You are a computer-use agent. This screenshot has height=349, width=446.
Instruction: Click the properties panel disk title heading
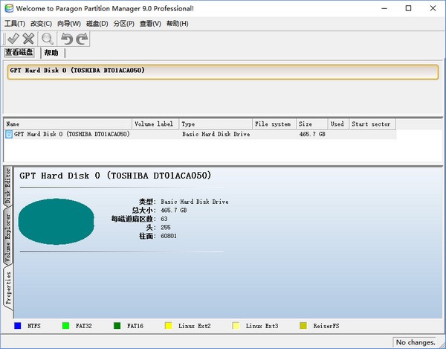click(115, 176)
